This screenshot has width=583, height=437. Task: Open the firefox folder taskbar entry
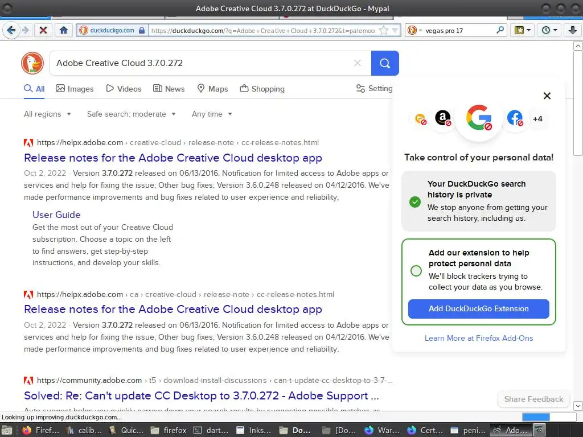[169, 430]
